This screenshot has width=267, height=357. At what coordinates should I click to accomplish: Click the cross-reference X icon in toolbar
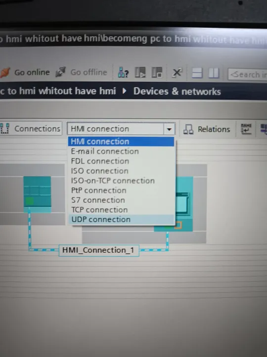tap(177, 72)
